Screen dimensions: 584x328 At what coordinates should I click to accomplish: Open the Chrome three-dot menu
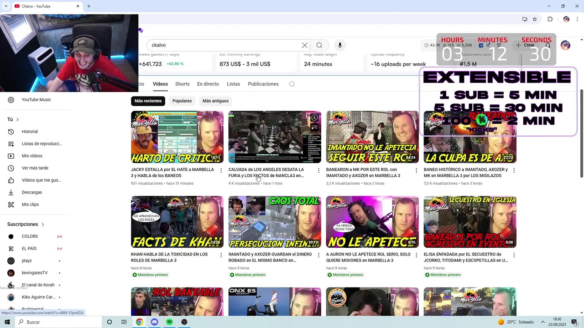pos(578,19)
